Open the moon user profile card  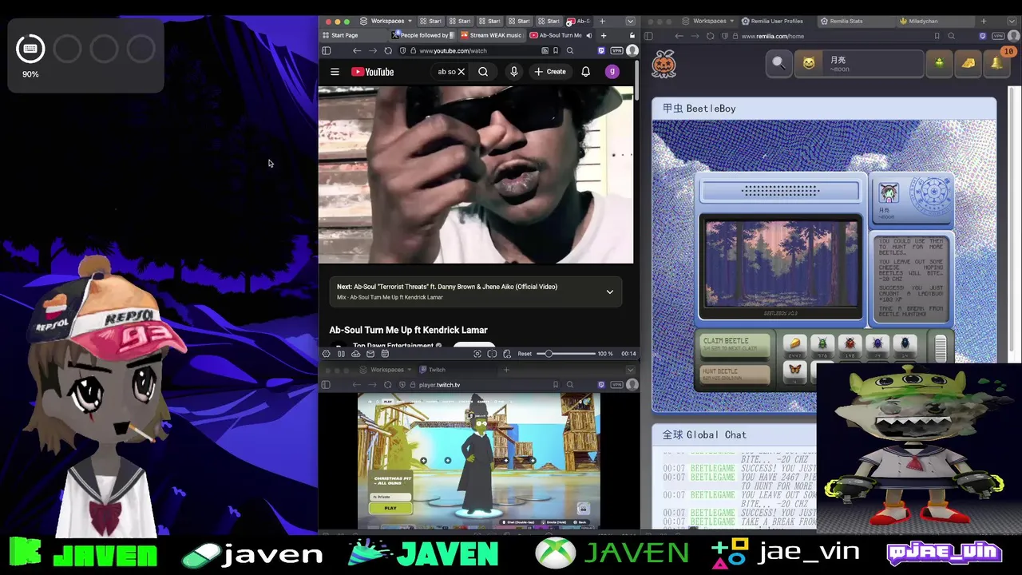pyautogui.click(x=858, y=63)
